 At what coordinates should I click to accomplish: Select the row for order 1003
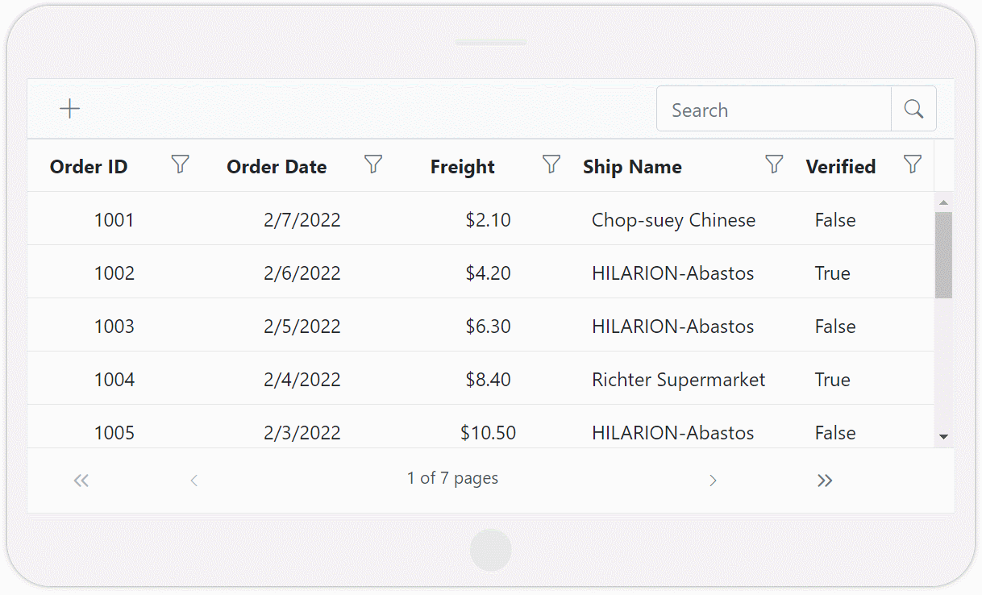pyautogui.click(x=403, y=326)
